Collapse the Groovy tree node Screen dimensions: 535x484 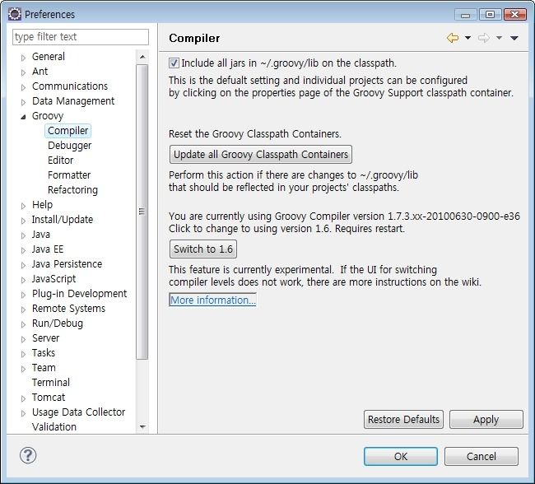pos(23,117)
